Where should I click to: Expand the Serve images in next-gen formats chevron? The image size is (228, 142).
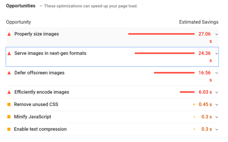coord(217,54)
